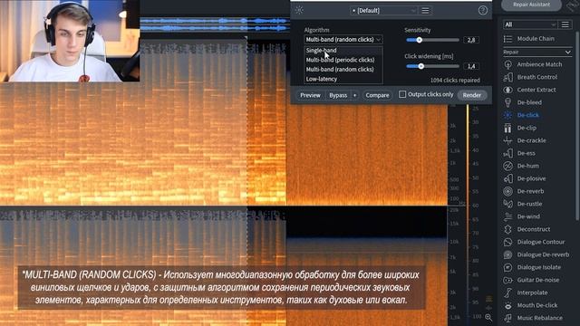Open the Guitar De-noise module icon
The width and height of the screenshot is (580, 326).
507,280
